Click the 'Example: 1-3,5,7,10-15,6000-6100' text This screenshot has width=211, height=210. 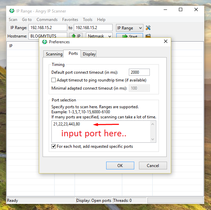pyautogui.click(x=80, y=112)
